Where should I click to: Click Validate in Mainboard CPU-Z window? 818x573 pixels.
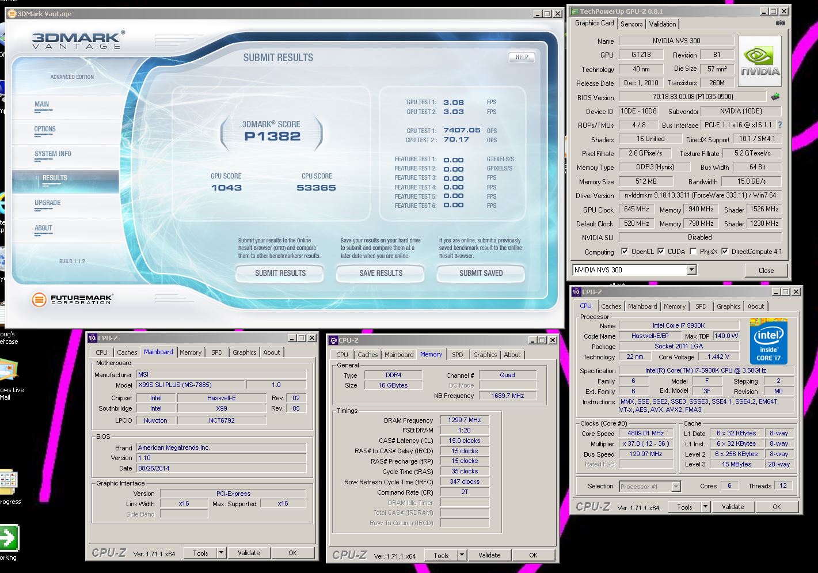click(x=249, y=553)
